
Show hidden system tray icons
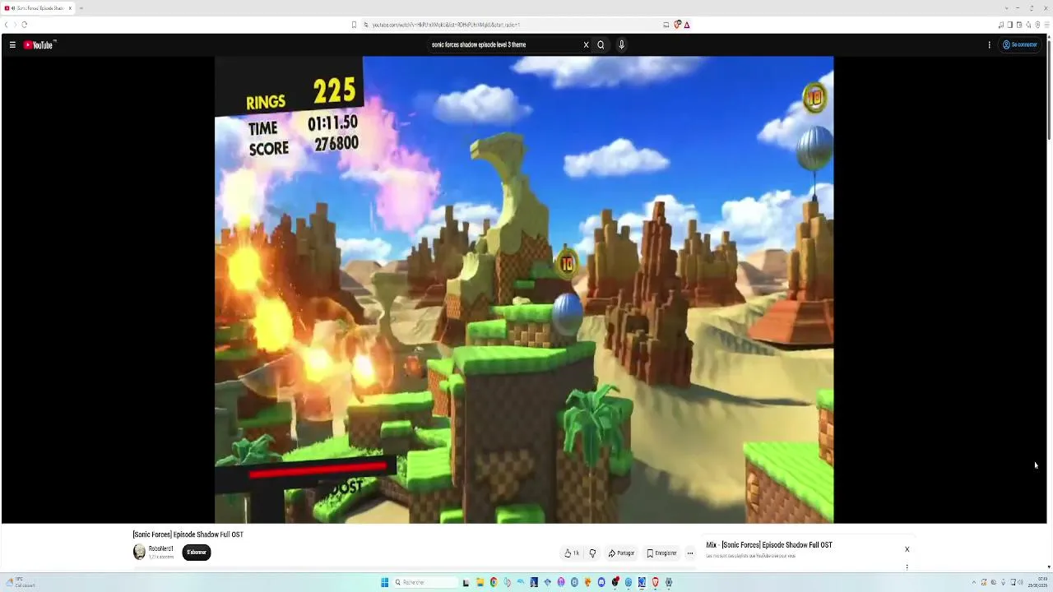point(973,583)
